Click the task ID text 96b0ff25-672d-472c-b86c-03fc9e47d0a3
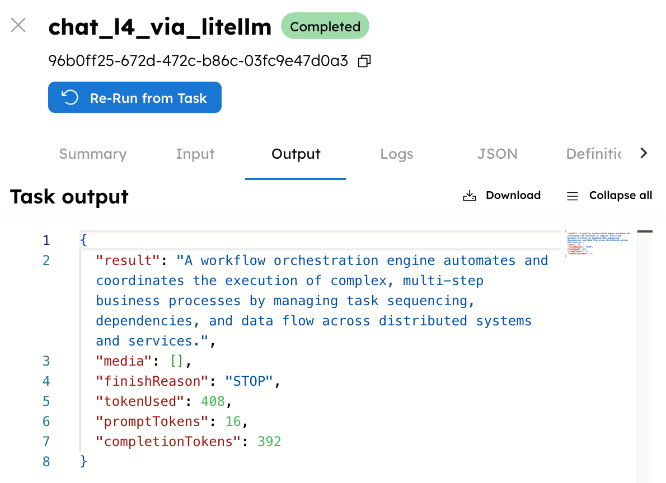666x483 pixels. click(198, 61)
